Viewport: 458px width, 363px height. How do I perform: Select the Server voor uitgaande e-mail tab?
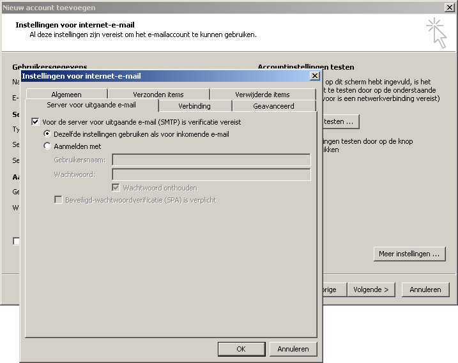tap(91, 105)
